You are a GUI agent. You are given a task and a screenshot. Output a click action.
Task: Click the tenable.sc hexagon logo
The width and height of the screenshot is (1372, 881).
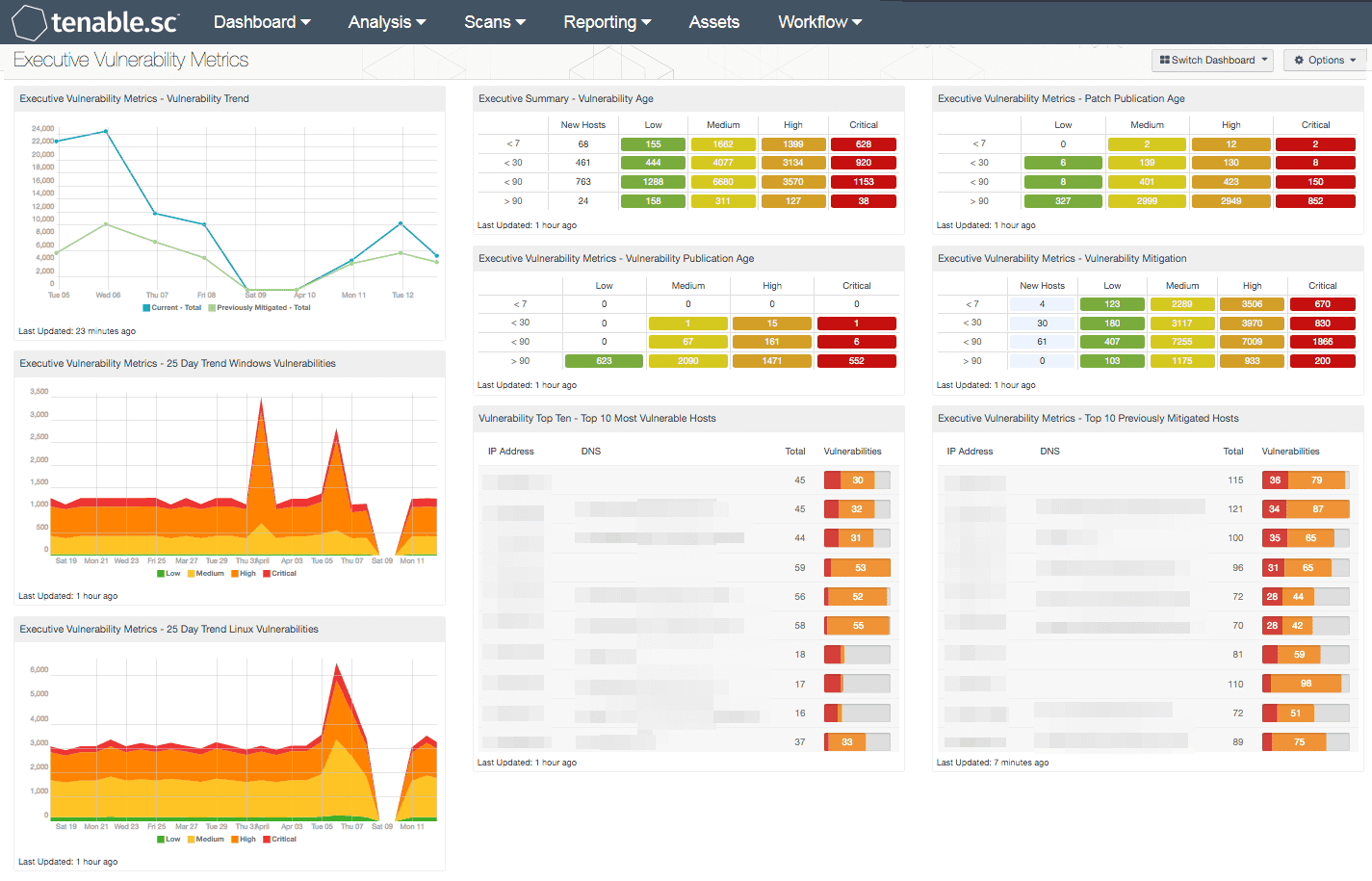click(29, 22)
